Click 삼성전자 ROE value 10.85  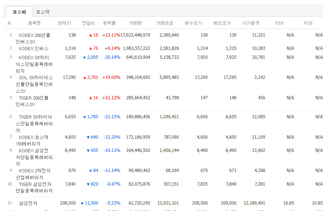coord(317,203)
